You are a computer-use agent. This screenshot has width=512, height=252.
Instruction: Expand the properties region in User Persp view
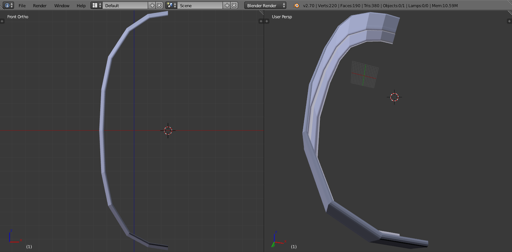[x=510, y=21]
